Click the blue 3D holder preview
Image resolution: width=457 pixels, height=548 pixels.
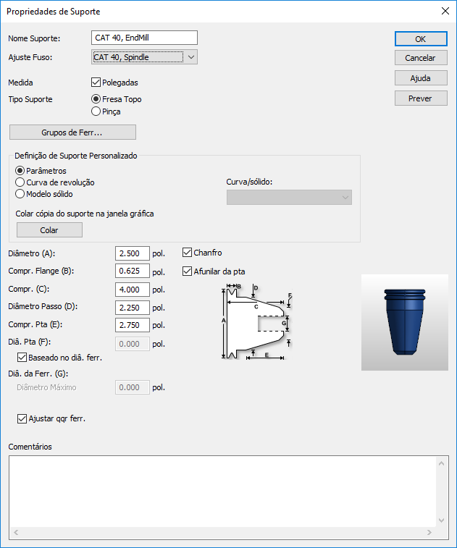(x=405, y=322)
